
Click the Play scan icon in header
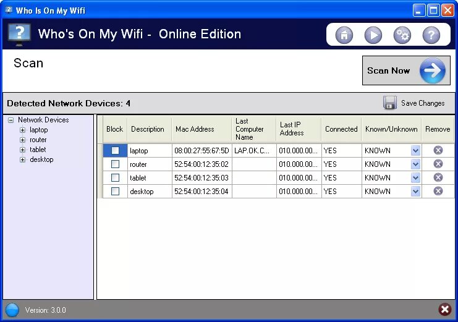tap(373, 35)
